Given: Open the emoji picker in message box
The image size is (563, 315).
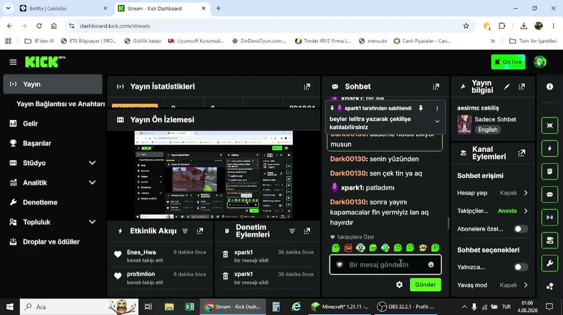Looking at the screenshot, I should [x=431, y=265].
